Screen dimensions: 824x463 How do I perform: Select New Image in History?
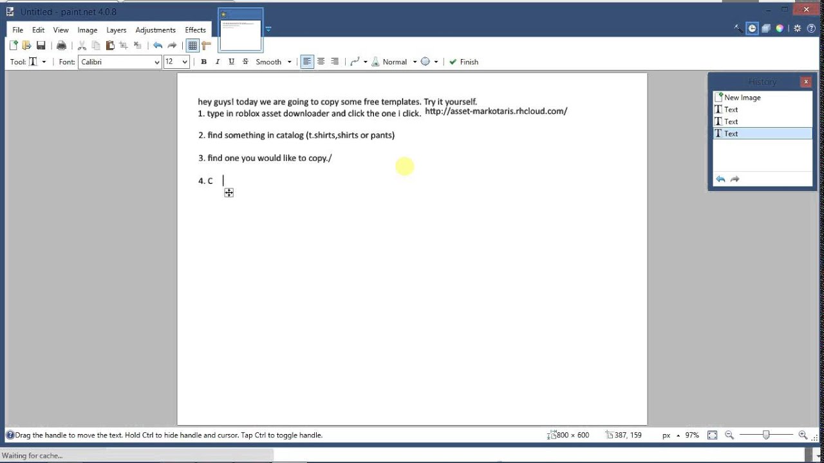pyautogui.click(x=762, y=97)
